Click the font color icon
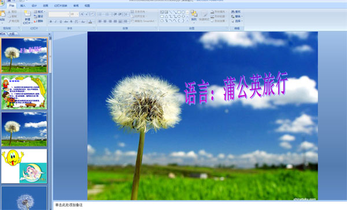 [x=90, y=21]
